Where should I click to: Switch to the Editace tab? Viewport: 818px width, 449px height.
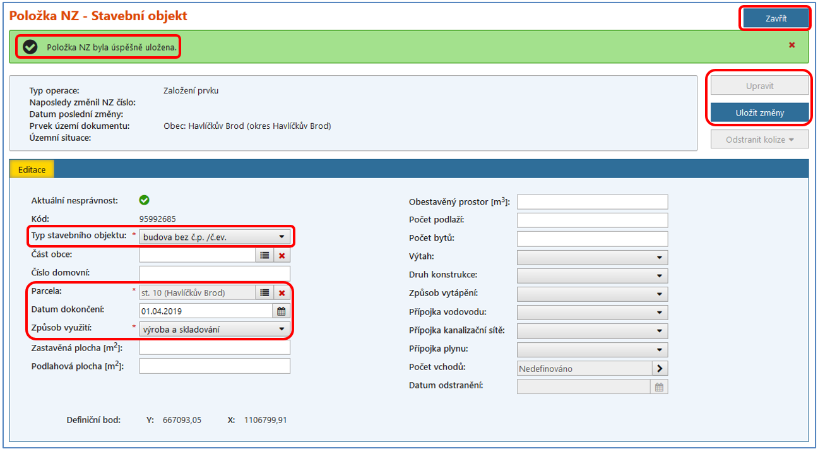[32, 170]
